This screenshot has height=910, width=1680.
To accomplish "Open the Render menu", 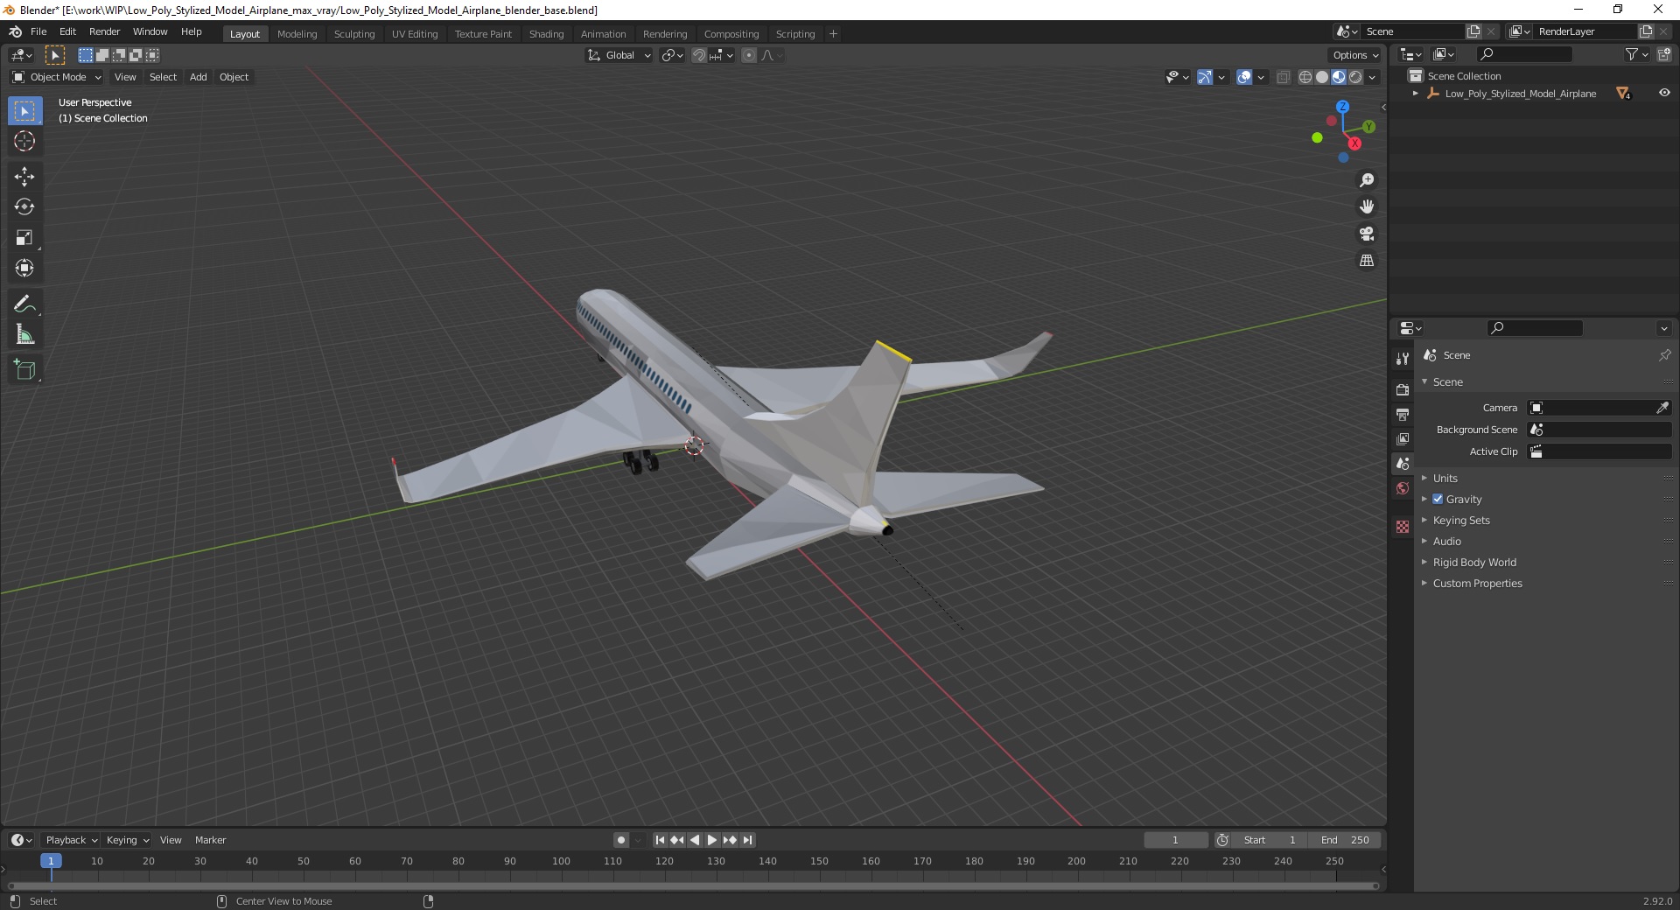I will [x=104, y=31].
